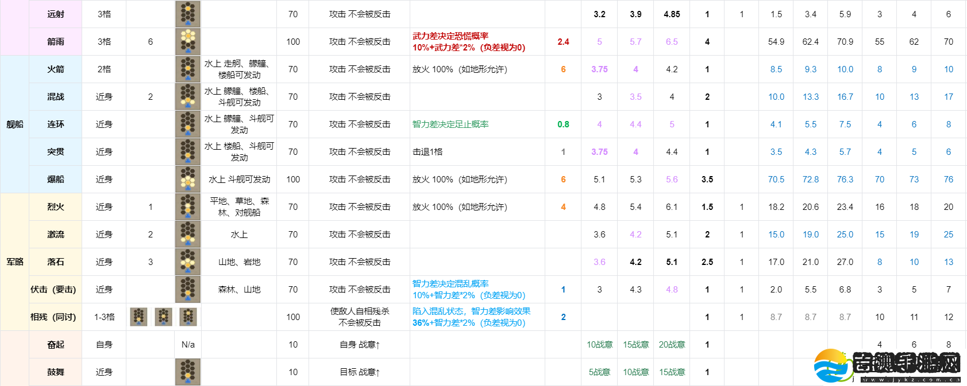Screen dimensions: 967x386
Task: Click the skill name 鼓舞
Action: pos(56,372)
